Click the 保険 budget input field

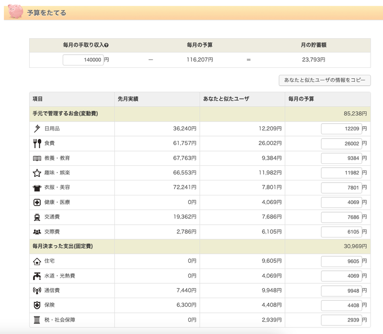340,305
